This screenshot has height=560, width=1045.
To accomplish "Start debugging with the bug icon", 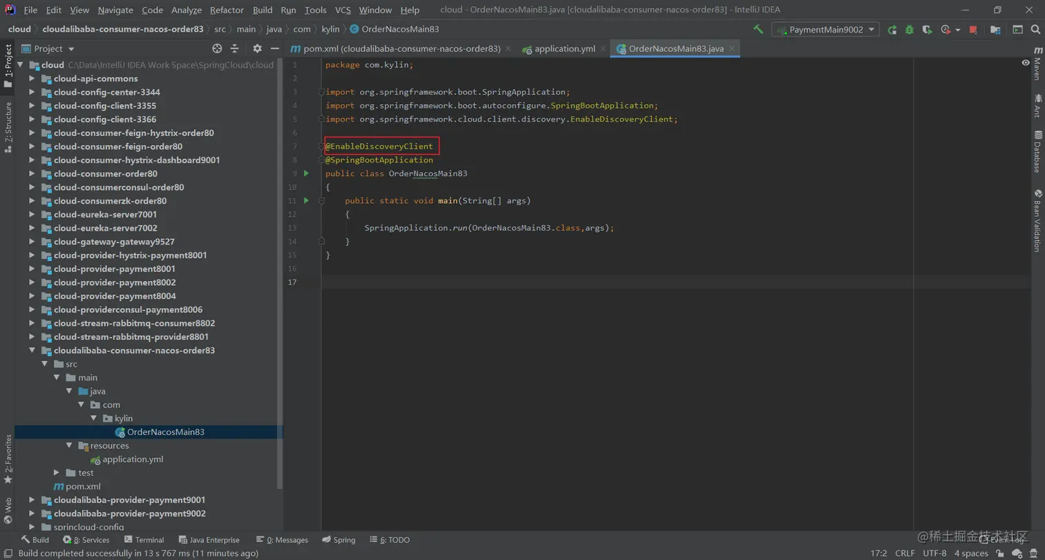I will pos(910,30).
